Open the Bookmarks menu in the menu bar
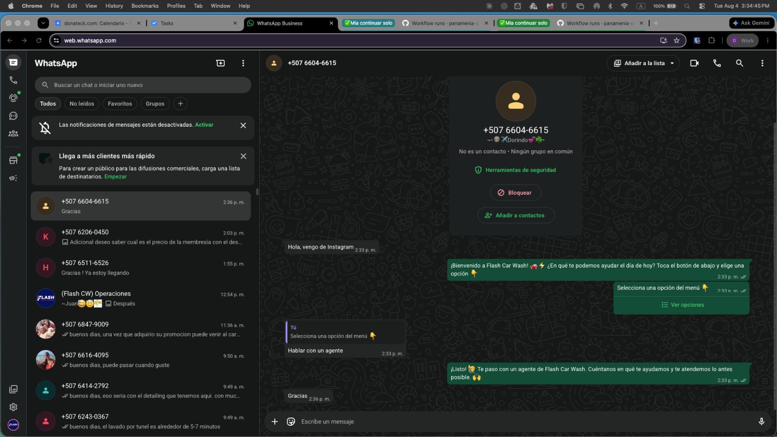The width and height of the screenshot is (777, 437). coord(145,6)
